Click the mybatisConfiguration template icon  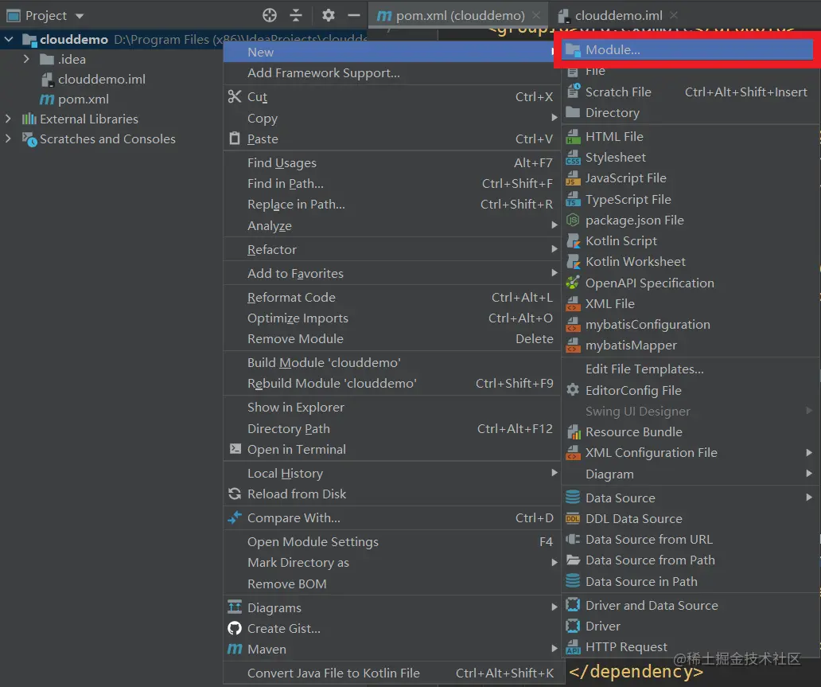tap(574, 325)
